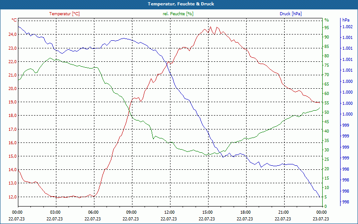Click pressure axis value "1.002"
This screenshot has width=358, height=224.
(x=348, y=27)
